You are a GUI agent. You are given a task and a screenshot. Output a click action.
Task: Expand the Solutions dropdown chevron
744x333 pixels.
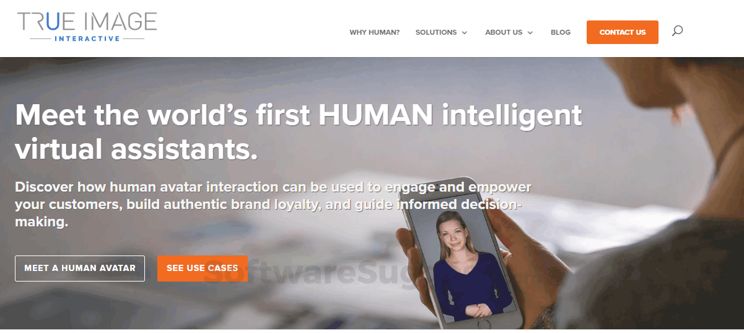point(465,33)
